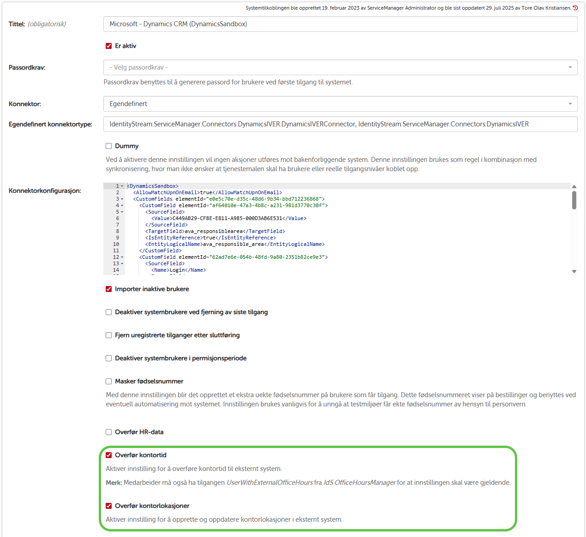Fold the SourceField block on line 5
This screenshot has width=586, height=537.
coord(122,212)
